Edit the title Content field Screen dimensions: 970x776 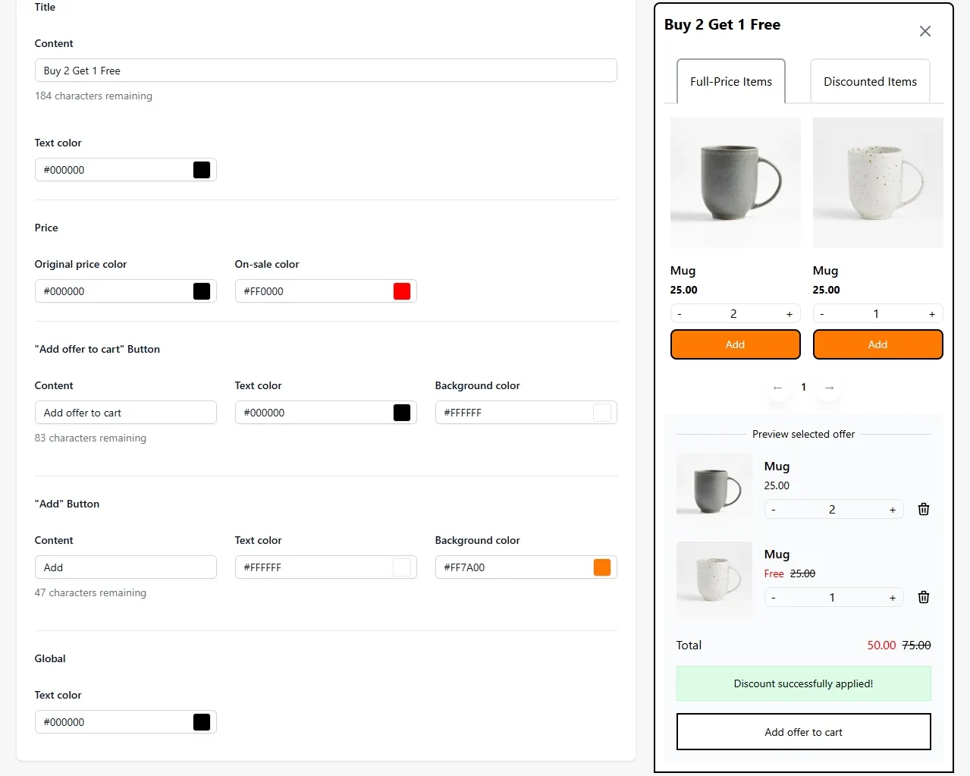click(x=326, y=71)
